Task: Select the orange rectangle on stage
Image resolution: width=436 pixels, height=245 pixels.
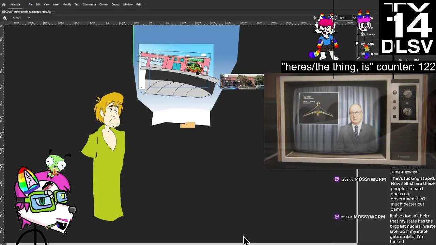Action: pos(187,125)
